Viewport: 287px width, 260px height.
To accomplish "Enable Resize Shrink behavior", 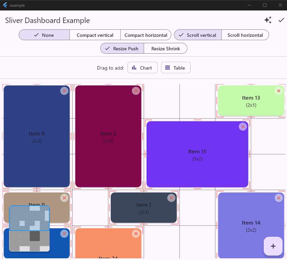I will point(165,49).
